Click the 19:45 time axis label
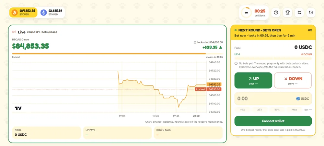This screenshot has width=324, height=146. tap(176, 116)
